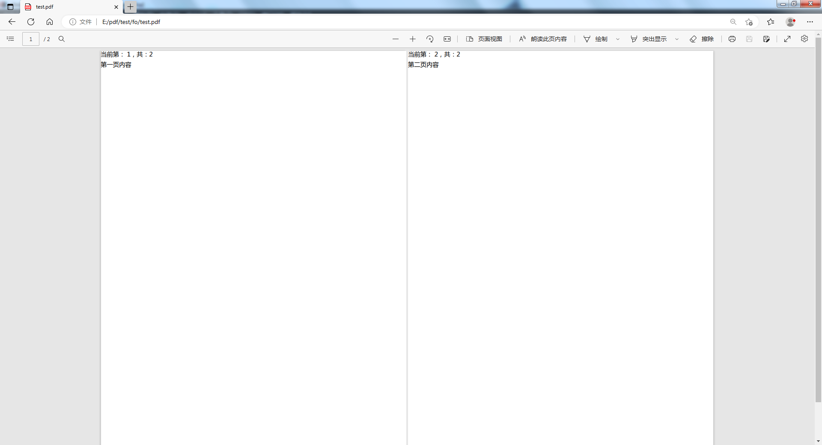Viewport: 822px width, 445px height.
Task: Open the table of contents sidebar
Action: 11,39
